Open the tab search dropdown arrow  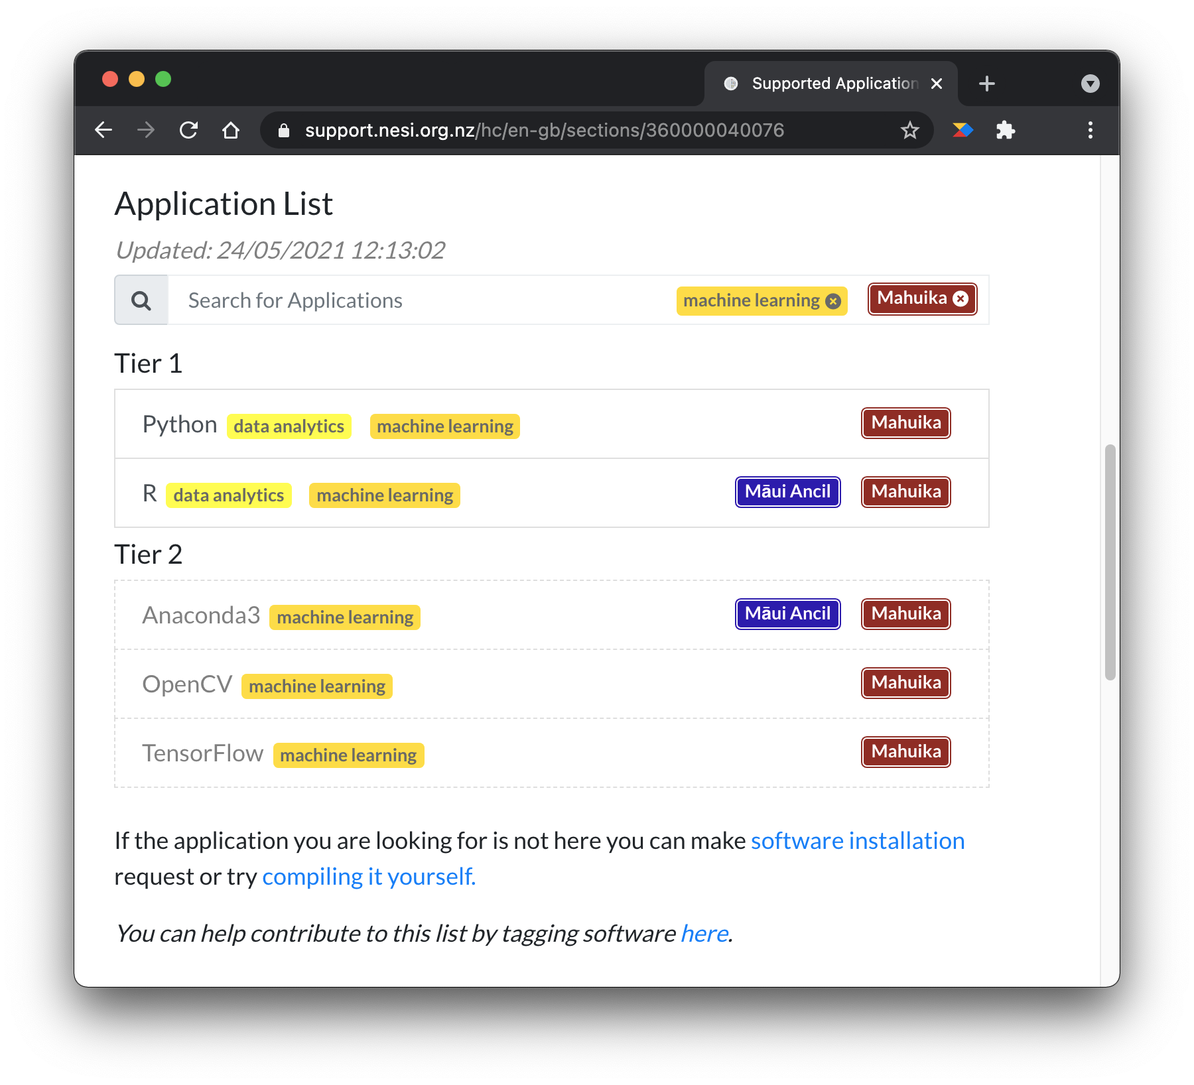(x=1090, y=84)
